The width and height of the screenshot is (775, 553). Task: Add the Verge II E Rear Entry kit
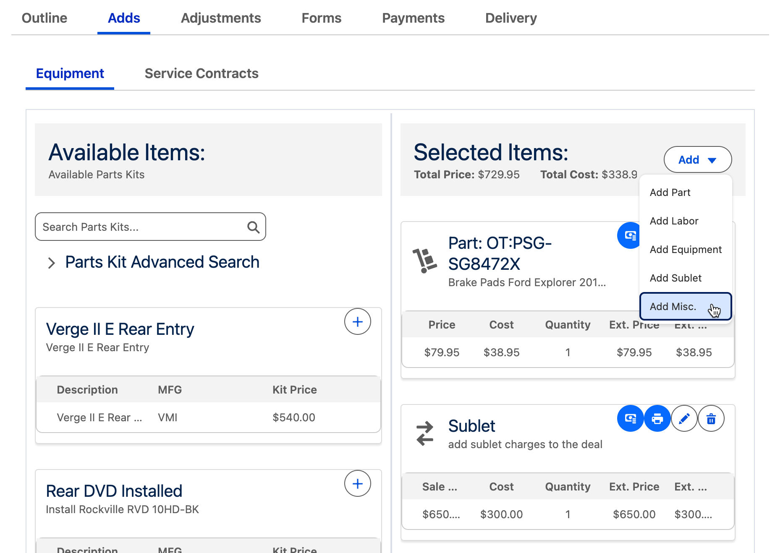tap(357, 322)
